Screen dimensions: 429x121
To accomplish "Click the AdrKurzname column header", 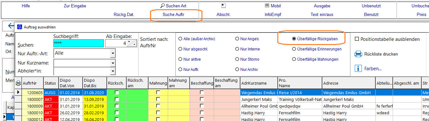I will pos(259,83).
